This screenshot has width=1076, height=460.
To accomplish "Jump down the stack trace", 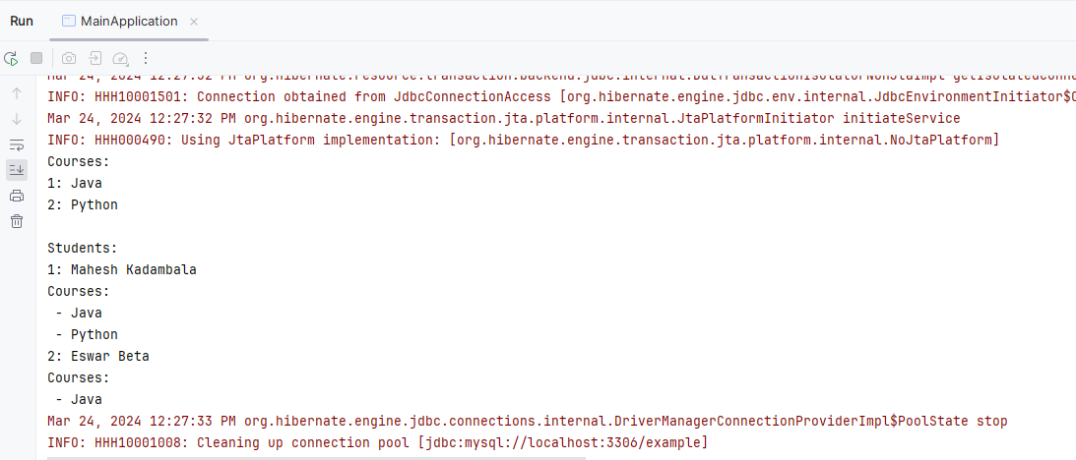I will pos(17,119).
